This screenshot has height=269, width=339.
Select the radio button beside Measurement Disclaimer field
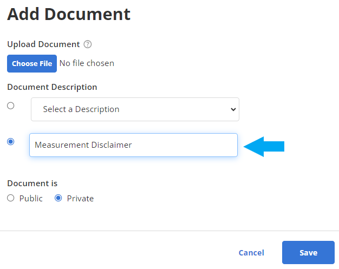pyautogui.click(x=11, y=141)
